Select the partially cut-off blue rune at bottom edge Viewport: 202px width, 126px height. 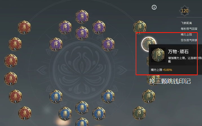pyautogui.click(x=82, y=122)
